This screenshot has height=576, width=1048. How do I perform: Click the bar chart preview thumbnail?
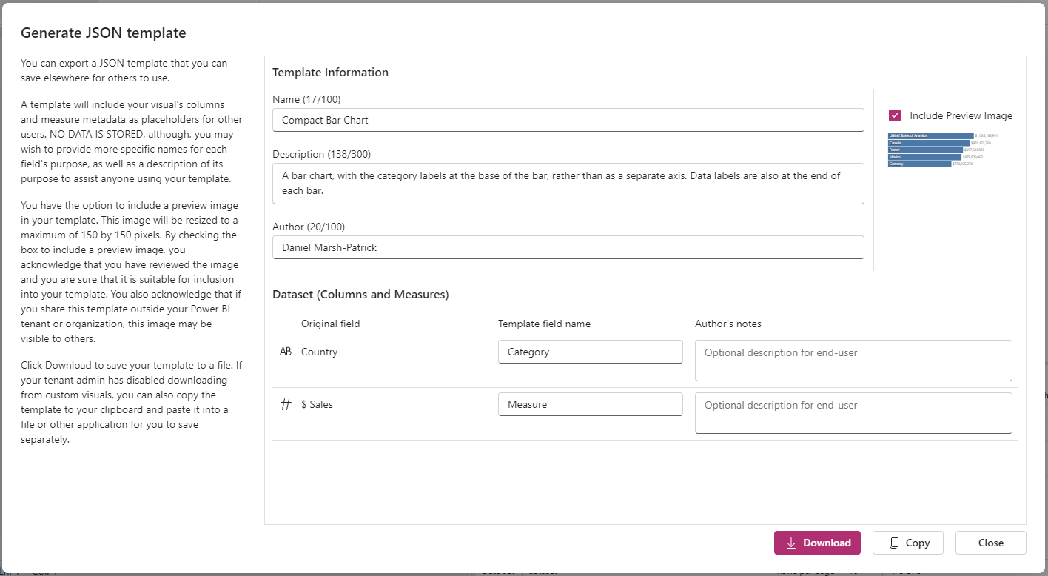[943, 150]
